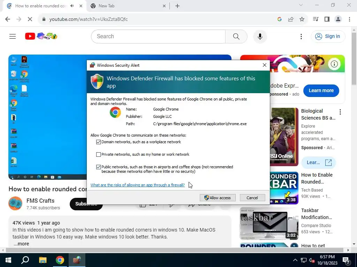Click Cancel in the firewall dialog
The width and height of the screenshot is (357, 267).
coord(252,198)
